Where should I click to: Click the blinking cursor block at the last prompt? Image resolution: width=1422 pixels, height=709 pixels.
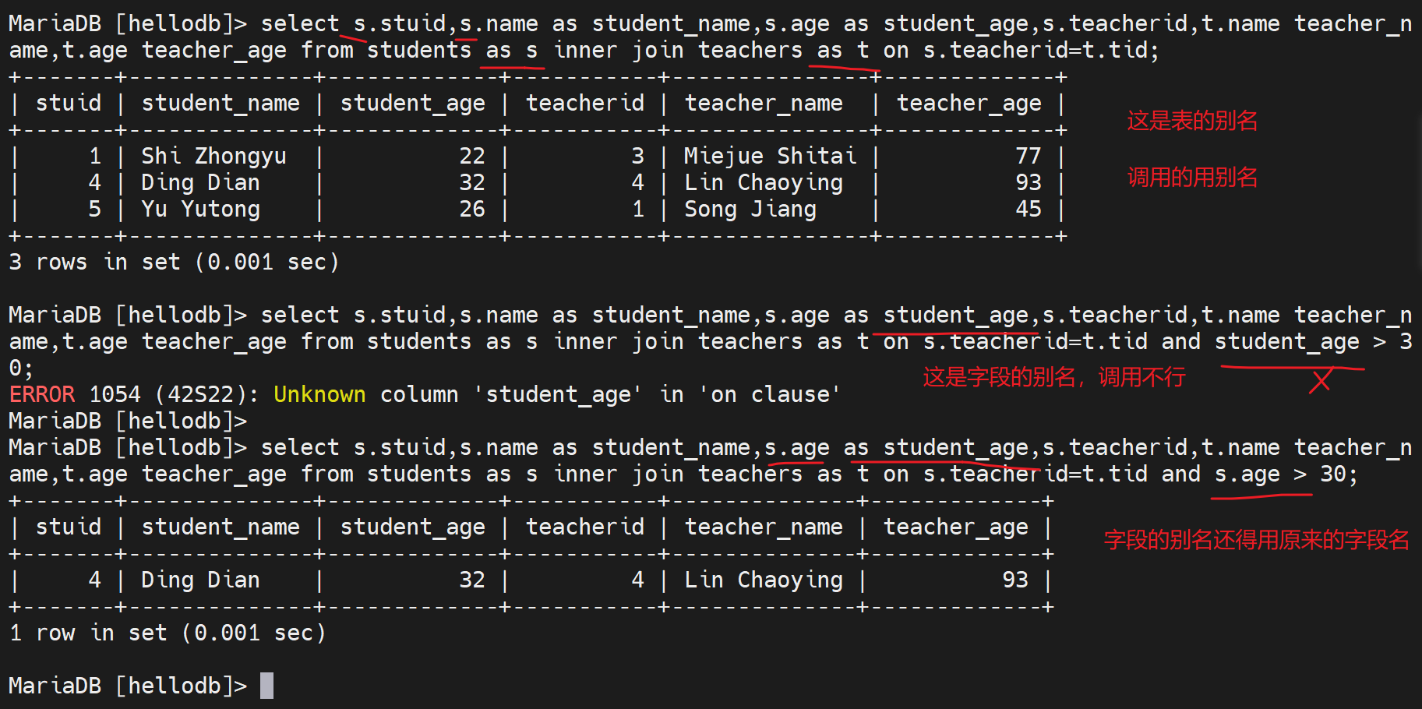(x=266, y=686)
